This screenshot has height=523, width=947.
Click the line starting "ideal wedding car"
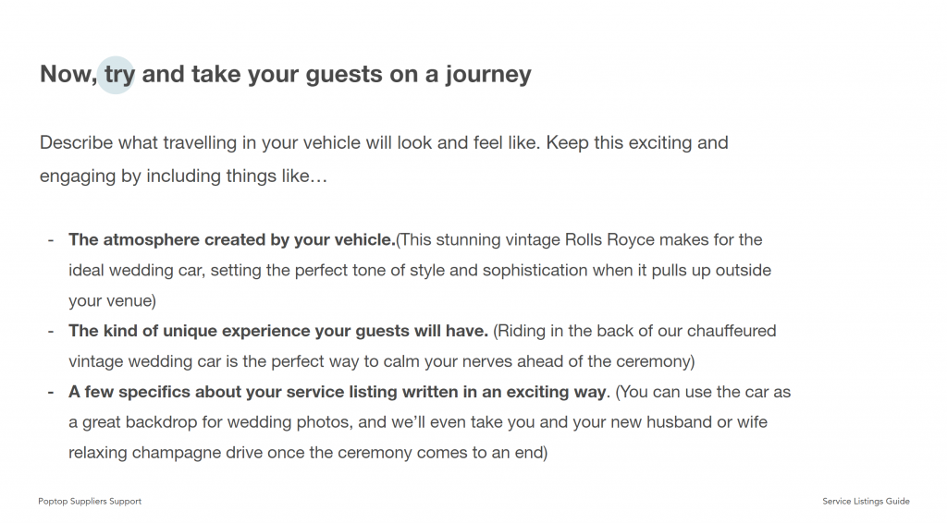(420, 271)
